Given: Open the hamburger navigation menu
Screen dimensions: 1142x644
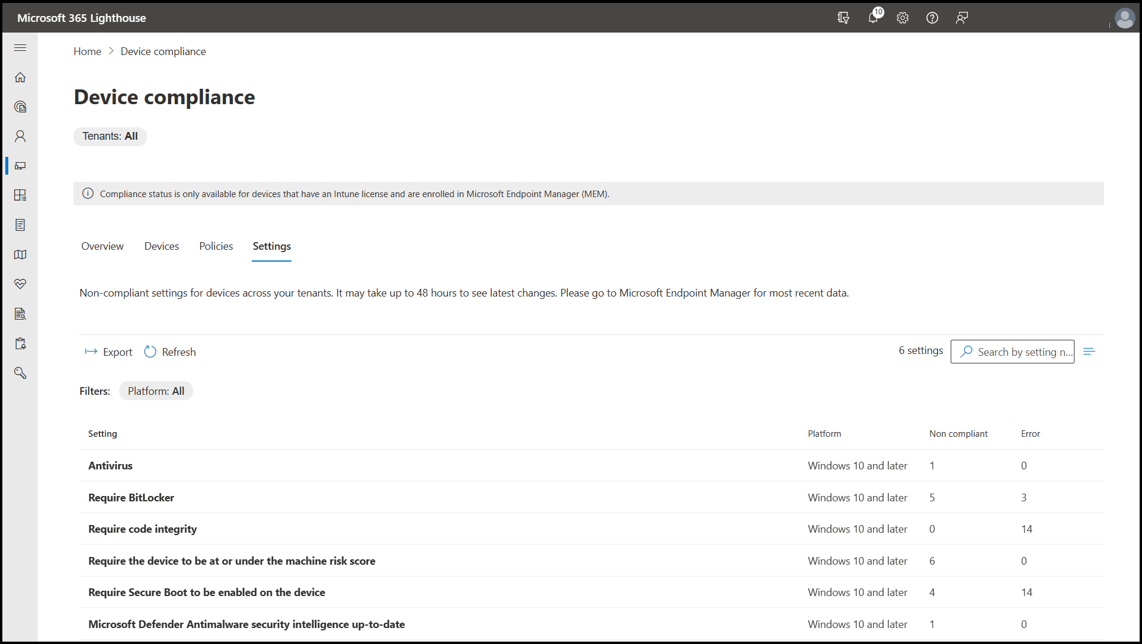Looking at the screenshot, I should (x=20, y=47).
